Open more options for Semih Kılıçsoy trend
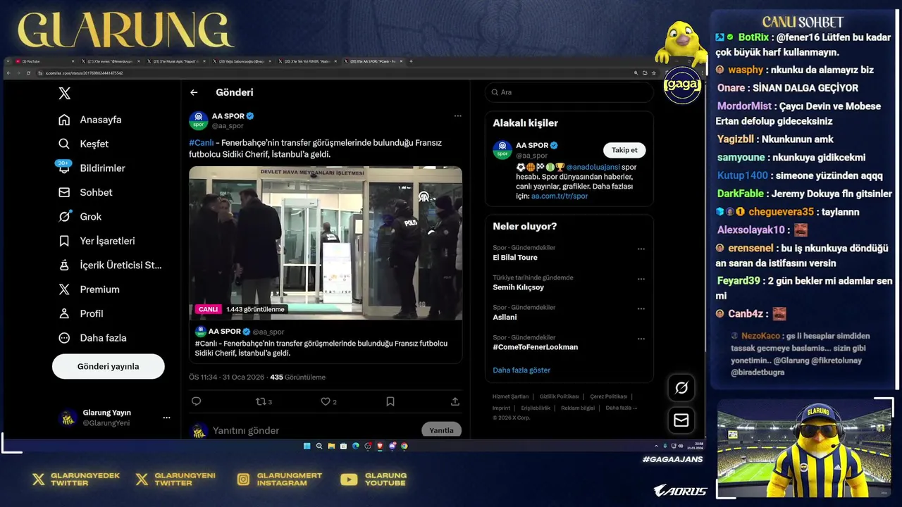Screen dimensions: 902x507 [x=641, y=279]
